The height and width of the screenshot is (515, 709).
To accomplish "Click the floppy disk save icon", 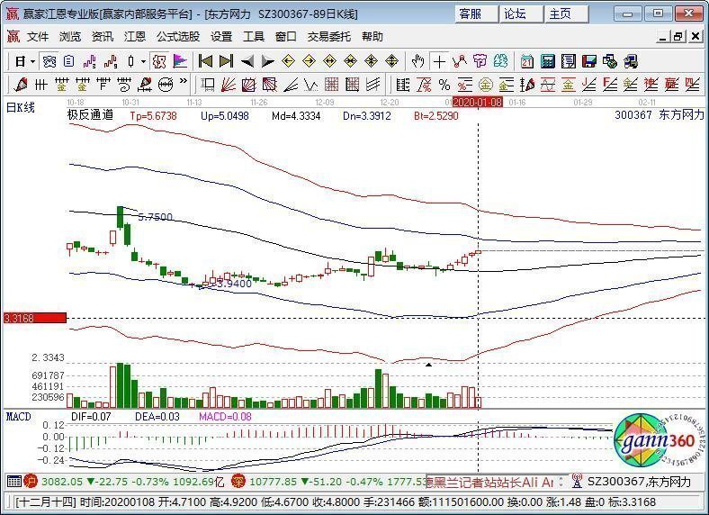I will 589,61.
